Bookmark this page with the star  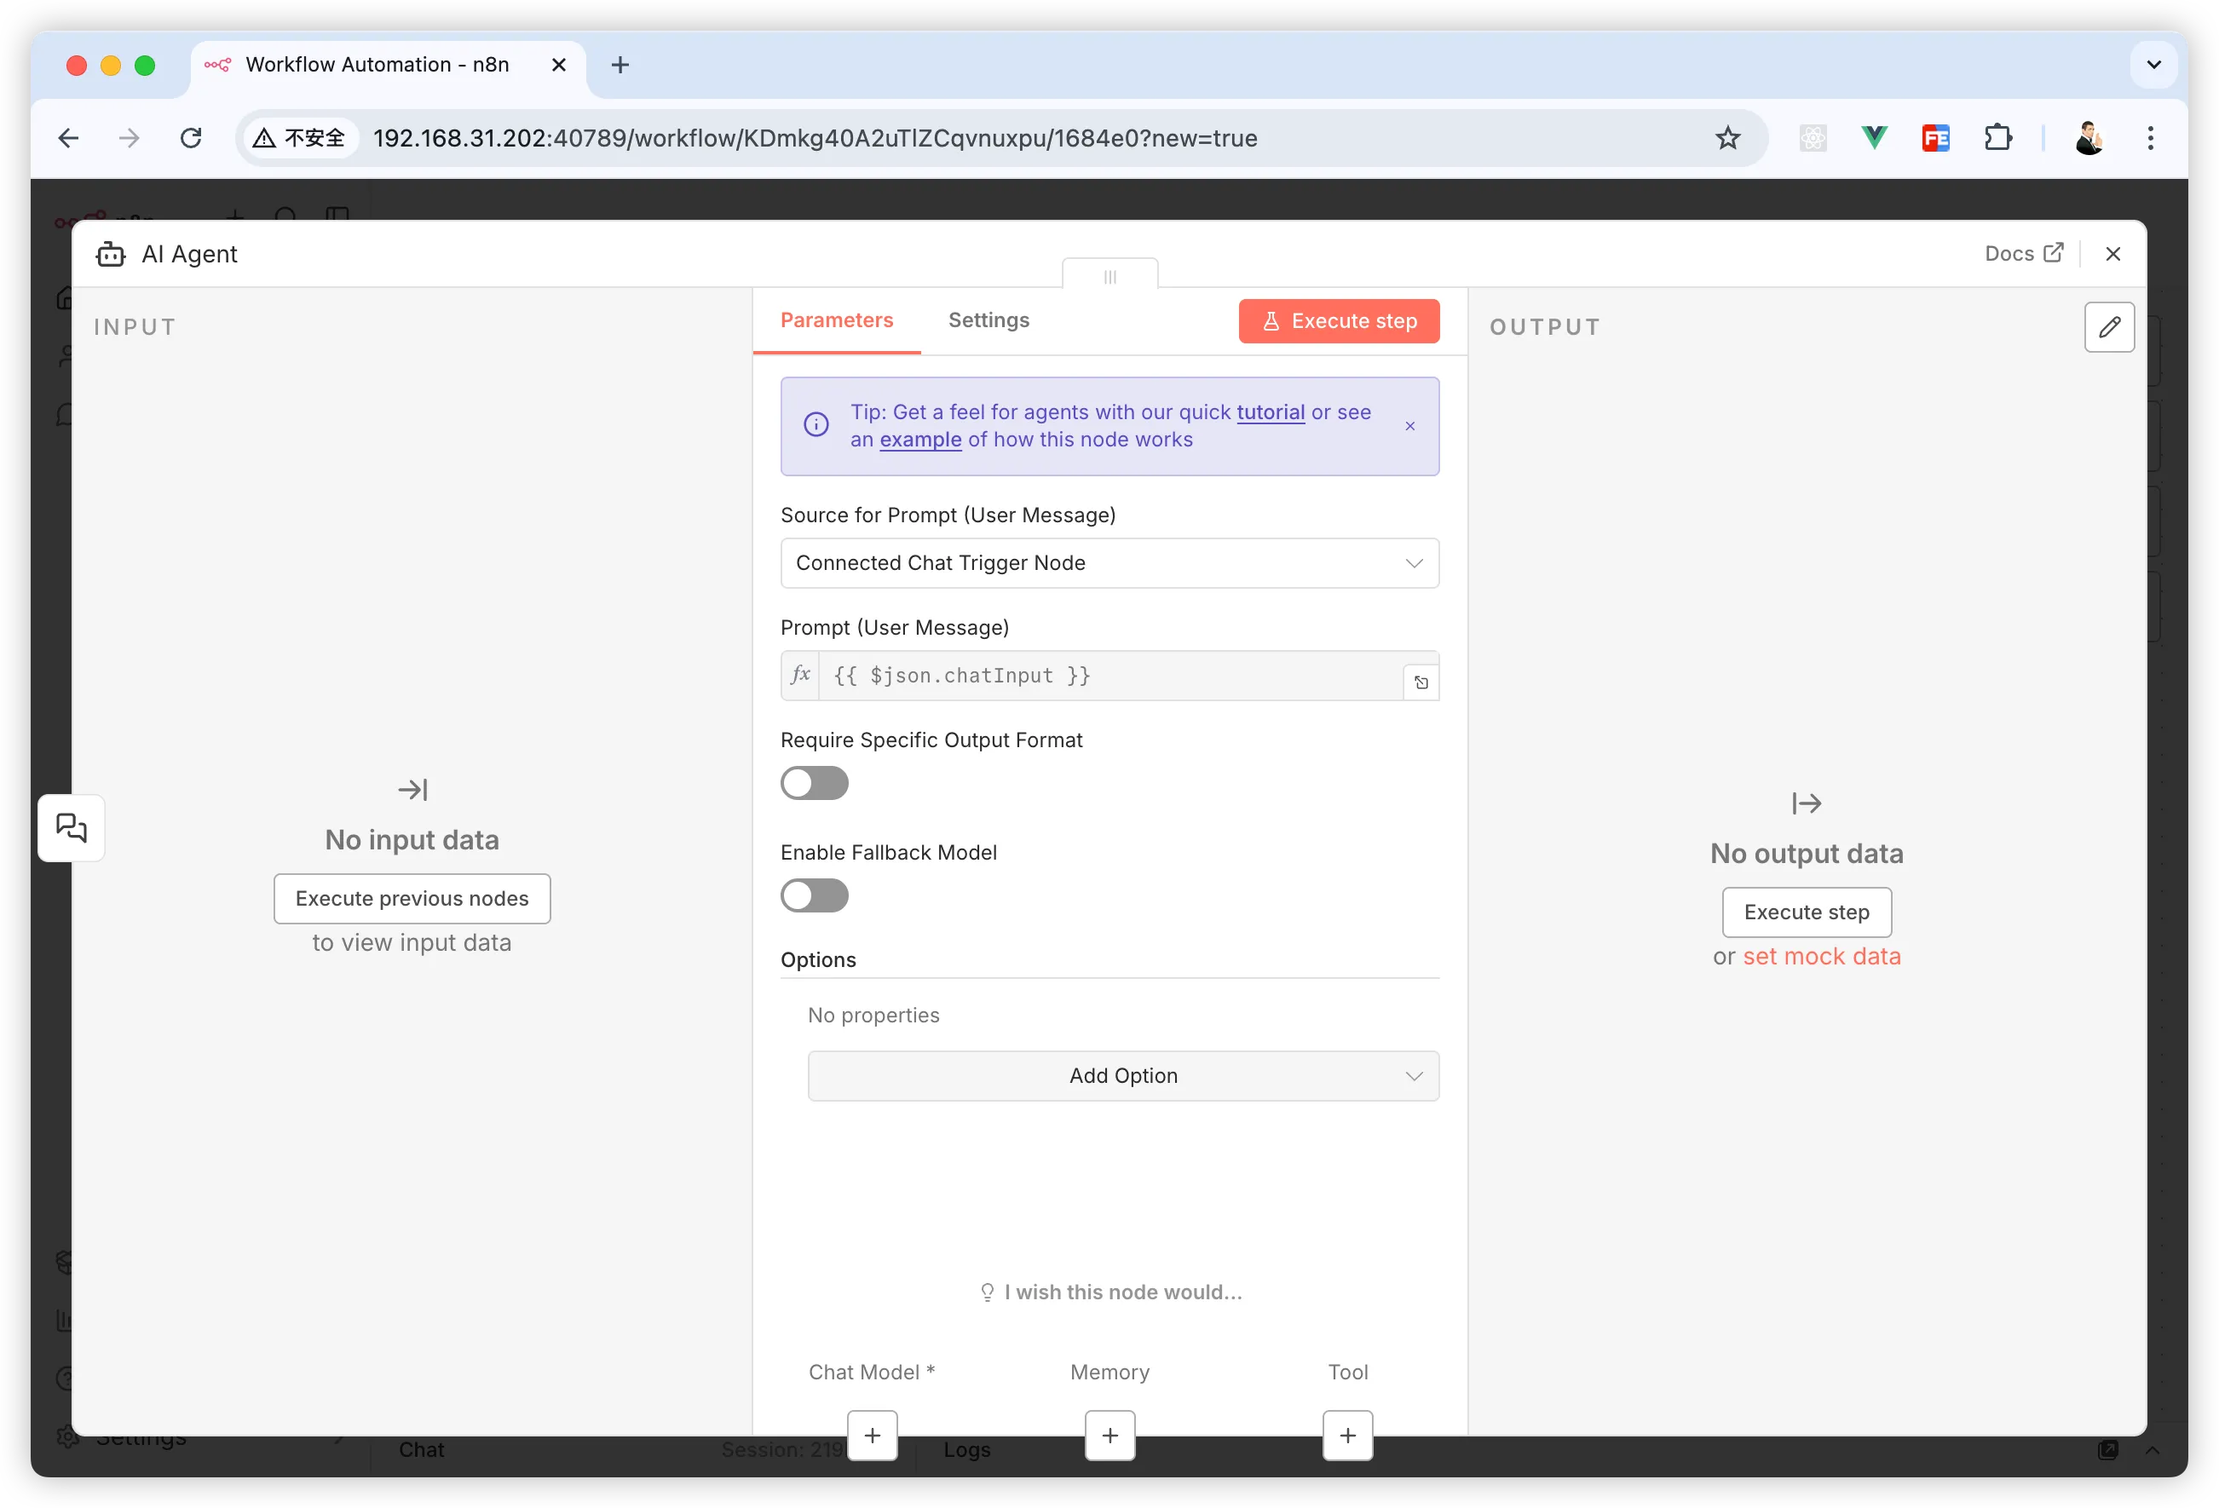1727,138
